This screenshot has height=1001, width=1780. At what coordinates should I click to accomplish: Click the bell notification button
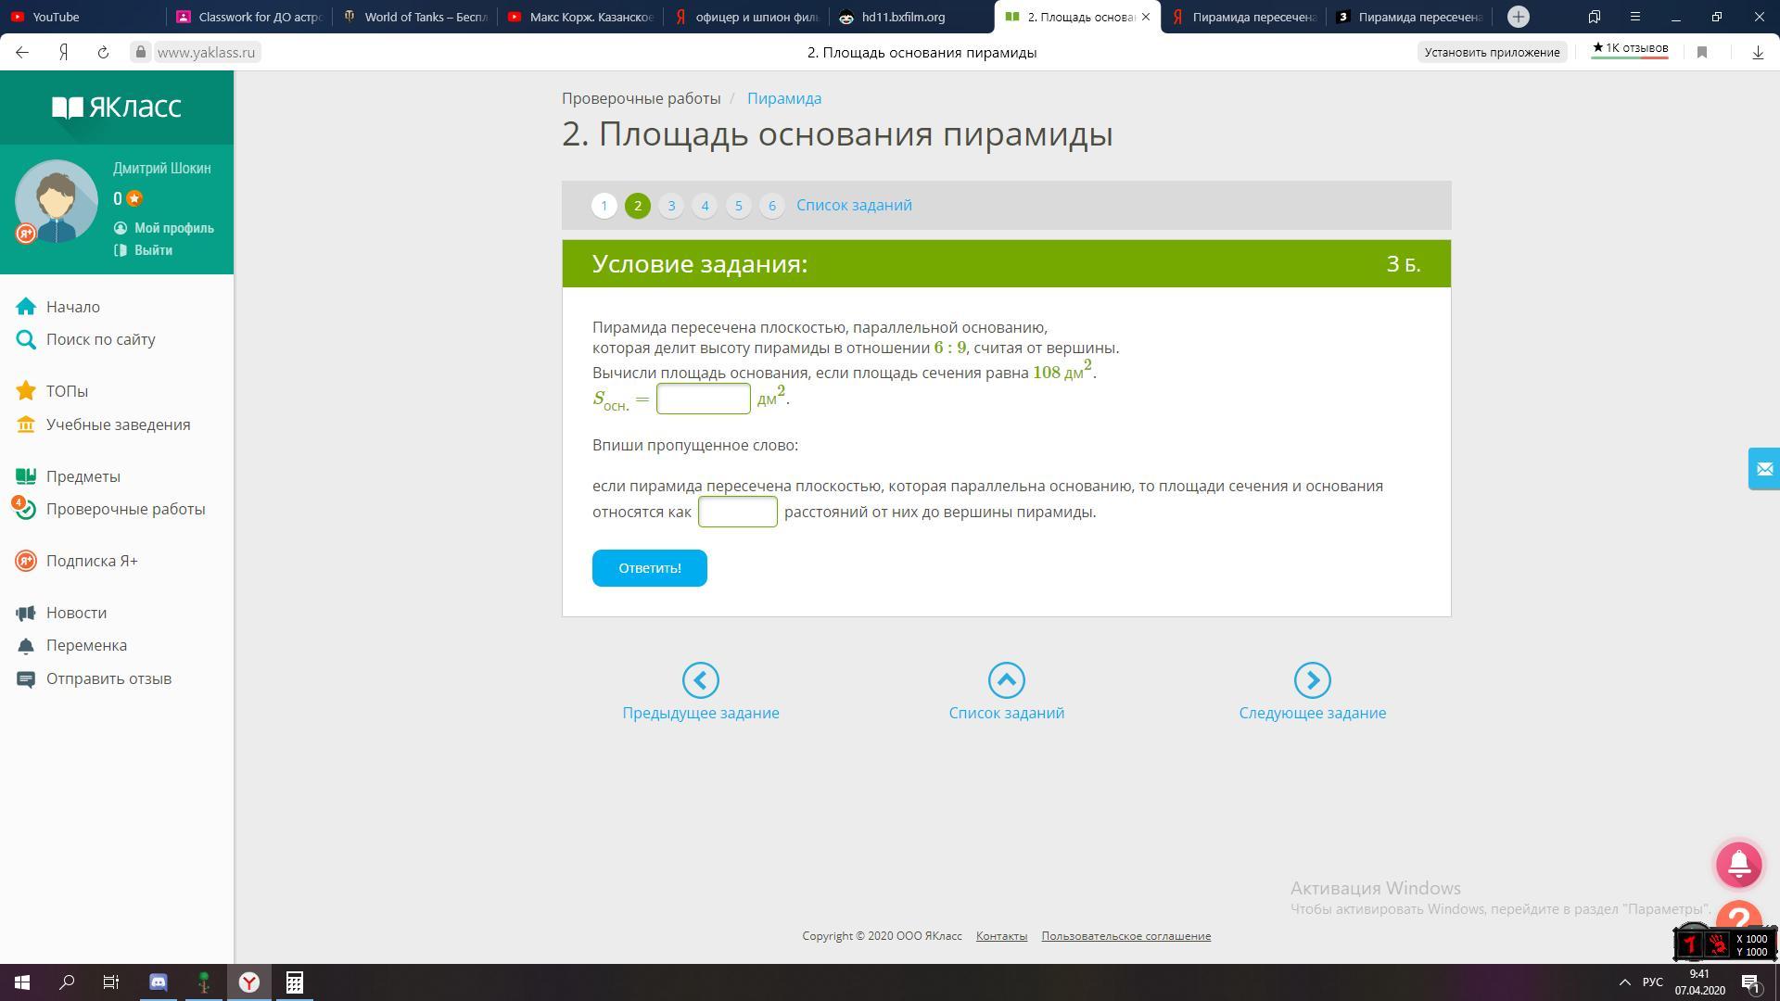1738,864
